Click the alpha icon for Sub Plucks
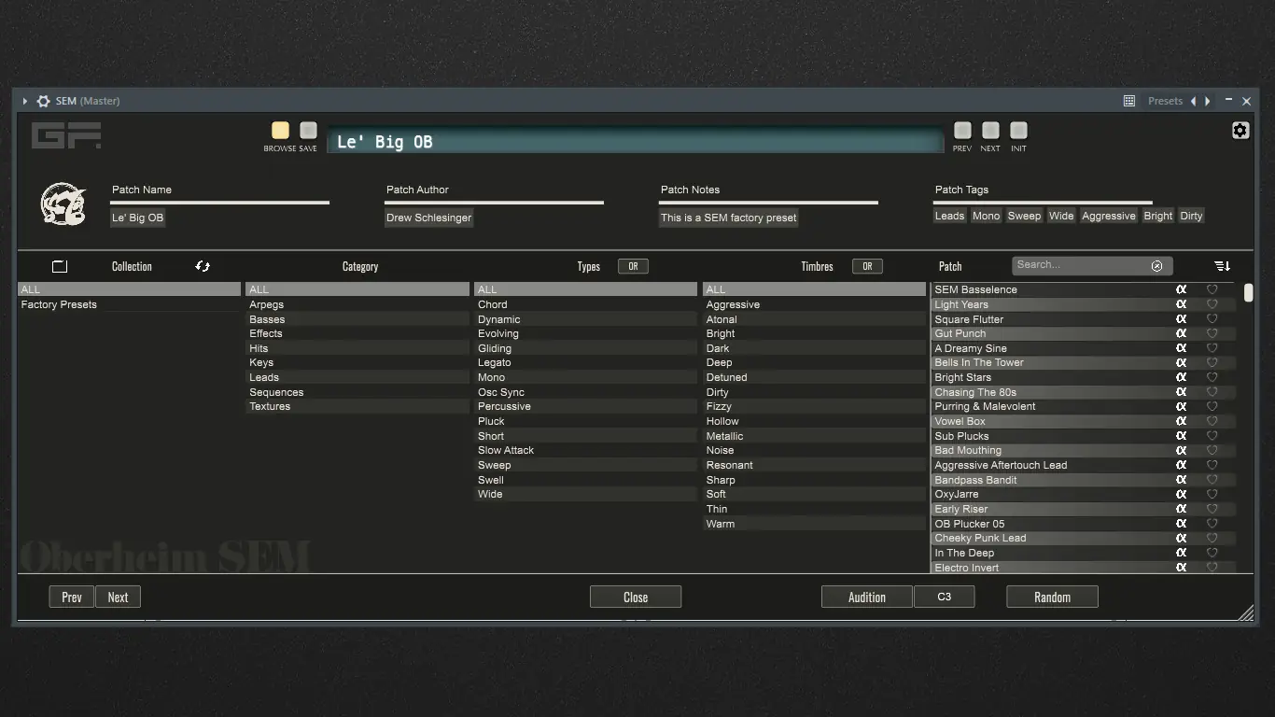The image size is (1275, 717). click(x=1181, y=436)
